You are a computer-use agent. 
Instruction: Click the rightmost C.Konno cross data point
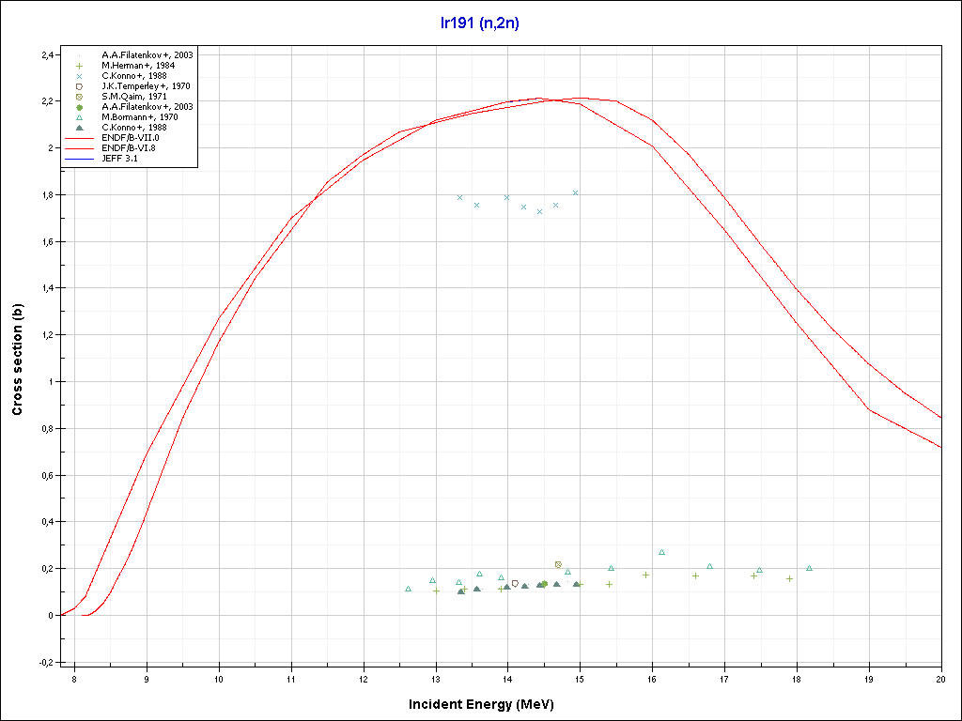(575, 192)
